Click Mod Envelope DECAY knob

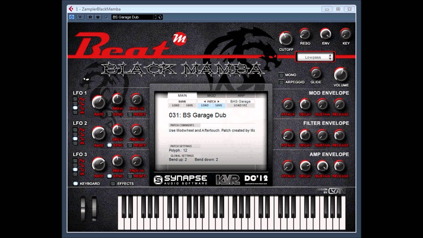(305, 104)
